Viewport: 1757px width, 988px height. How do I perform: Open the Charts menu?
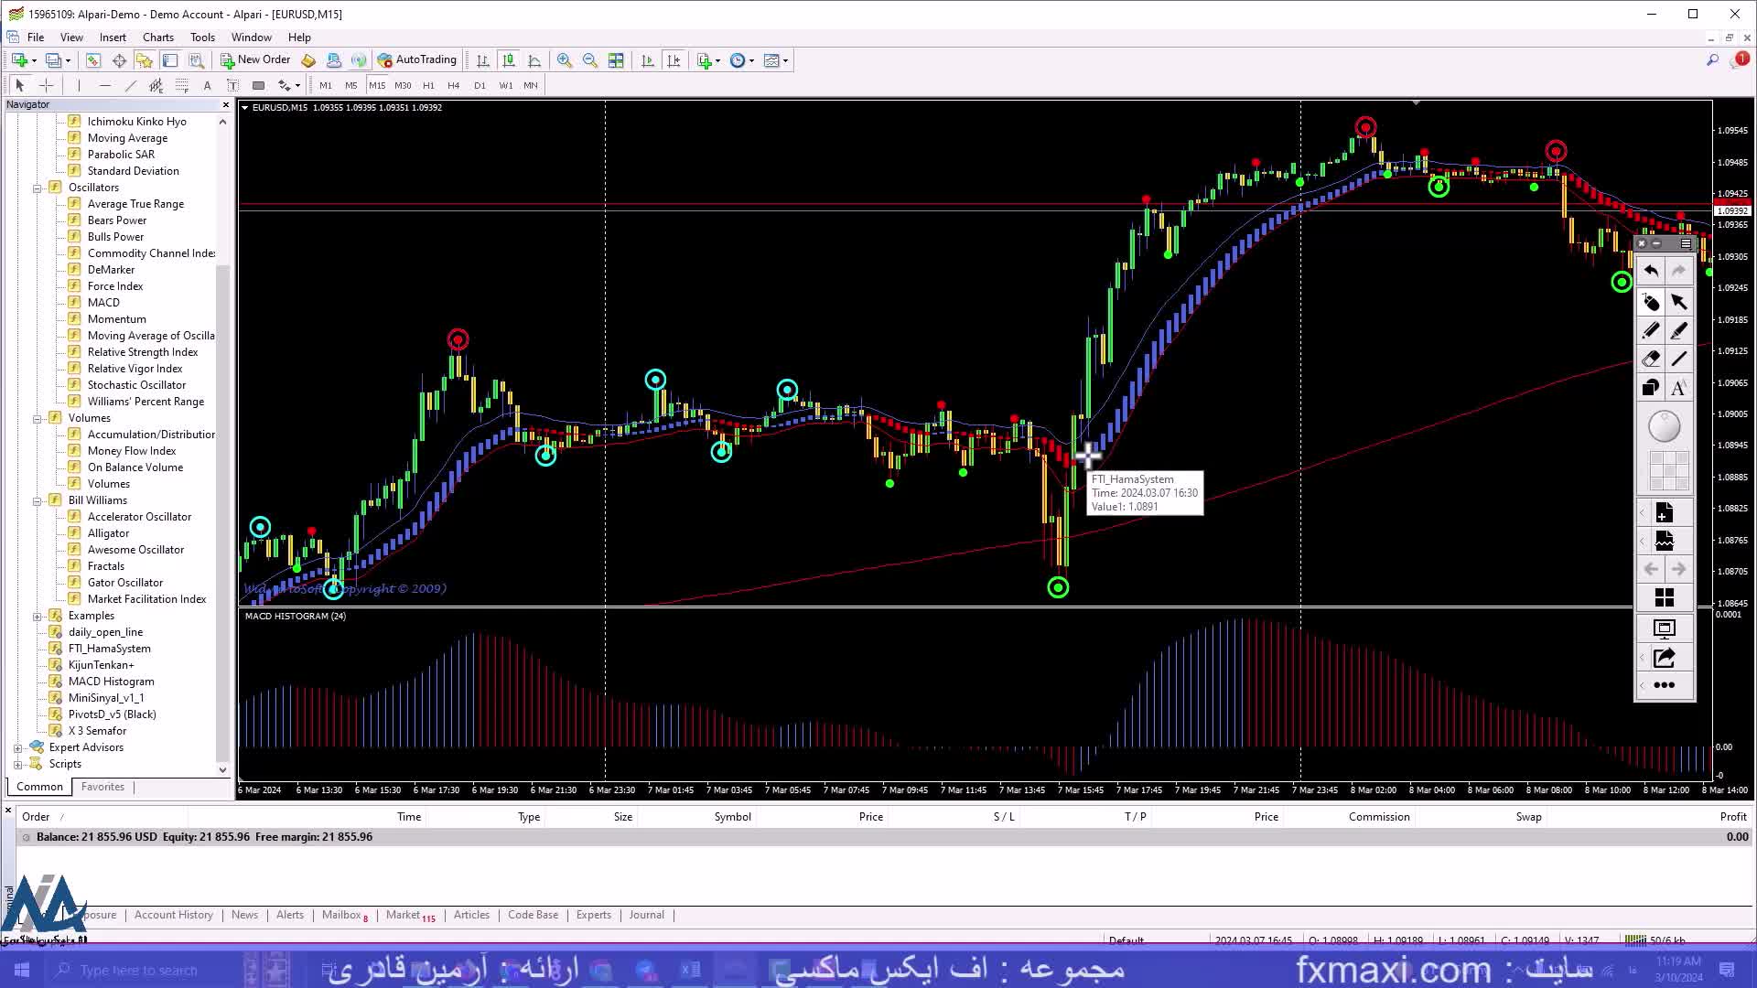(x=157, y=38)
